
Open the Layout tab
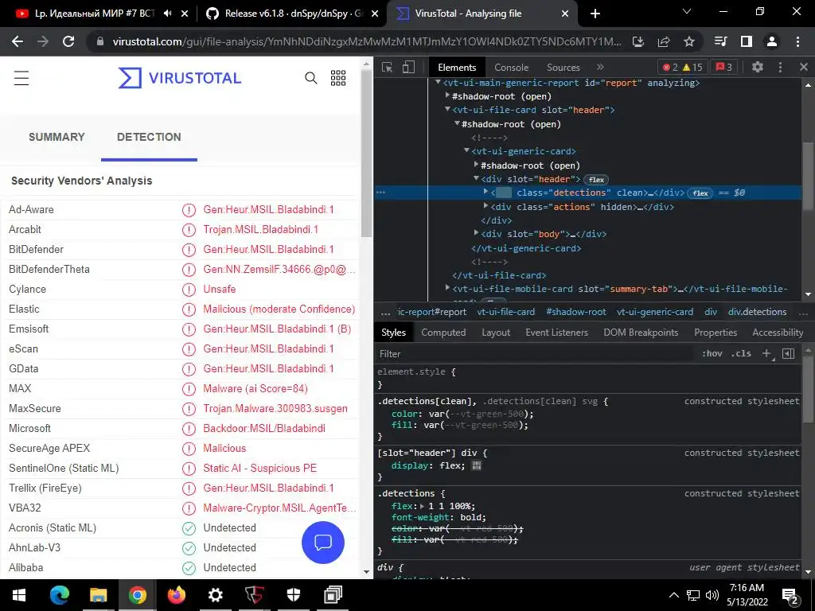(496, 333)
